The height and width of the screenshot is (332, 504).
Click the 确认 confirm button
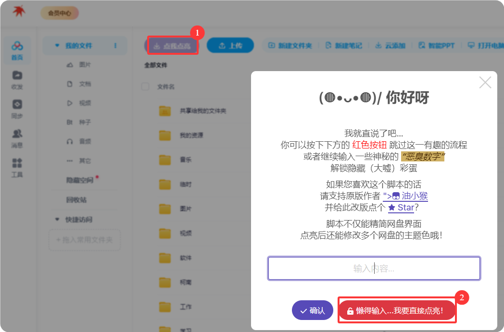click(x=312, y=310)
